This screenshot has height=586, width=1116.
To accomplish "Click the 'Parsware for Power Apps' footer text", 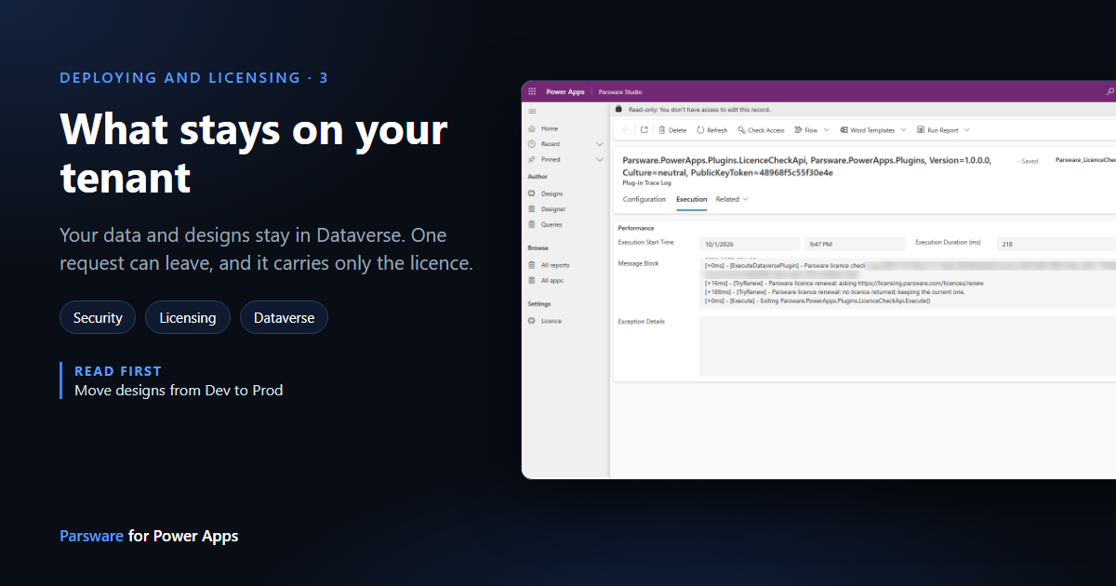I will click(149, 536).
